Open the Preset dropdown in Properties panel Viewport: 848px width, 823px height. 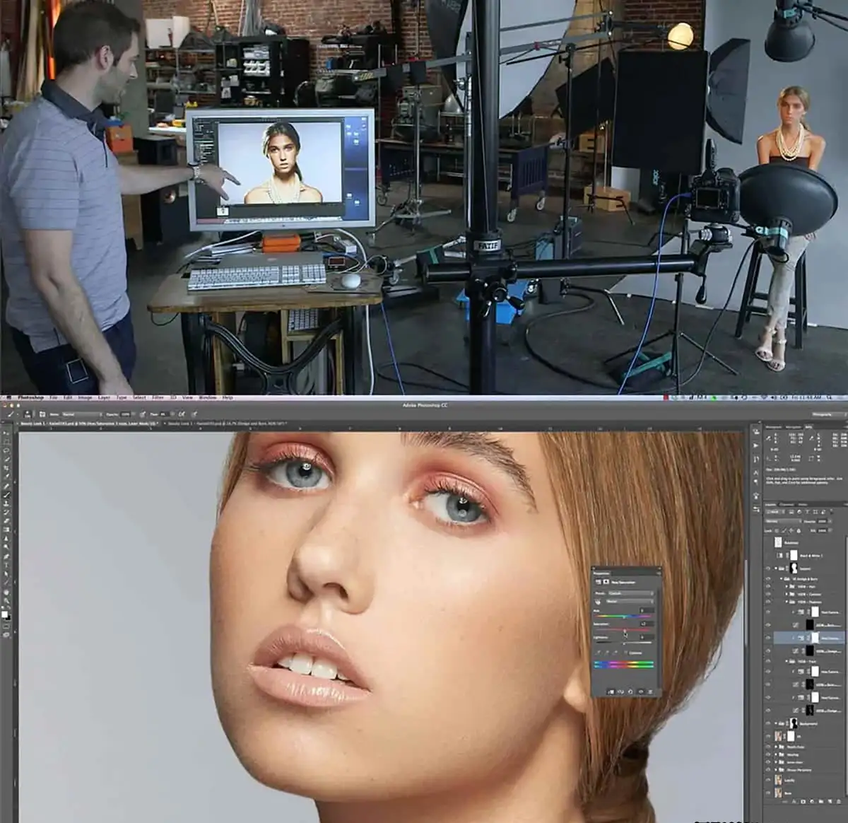(x=630, y=593)
